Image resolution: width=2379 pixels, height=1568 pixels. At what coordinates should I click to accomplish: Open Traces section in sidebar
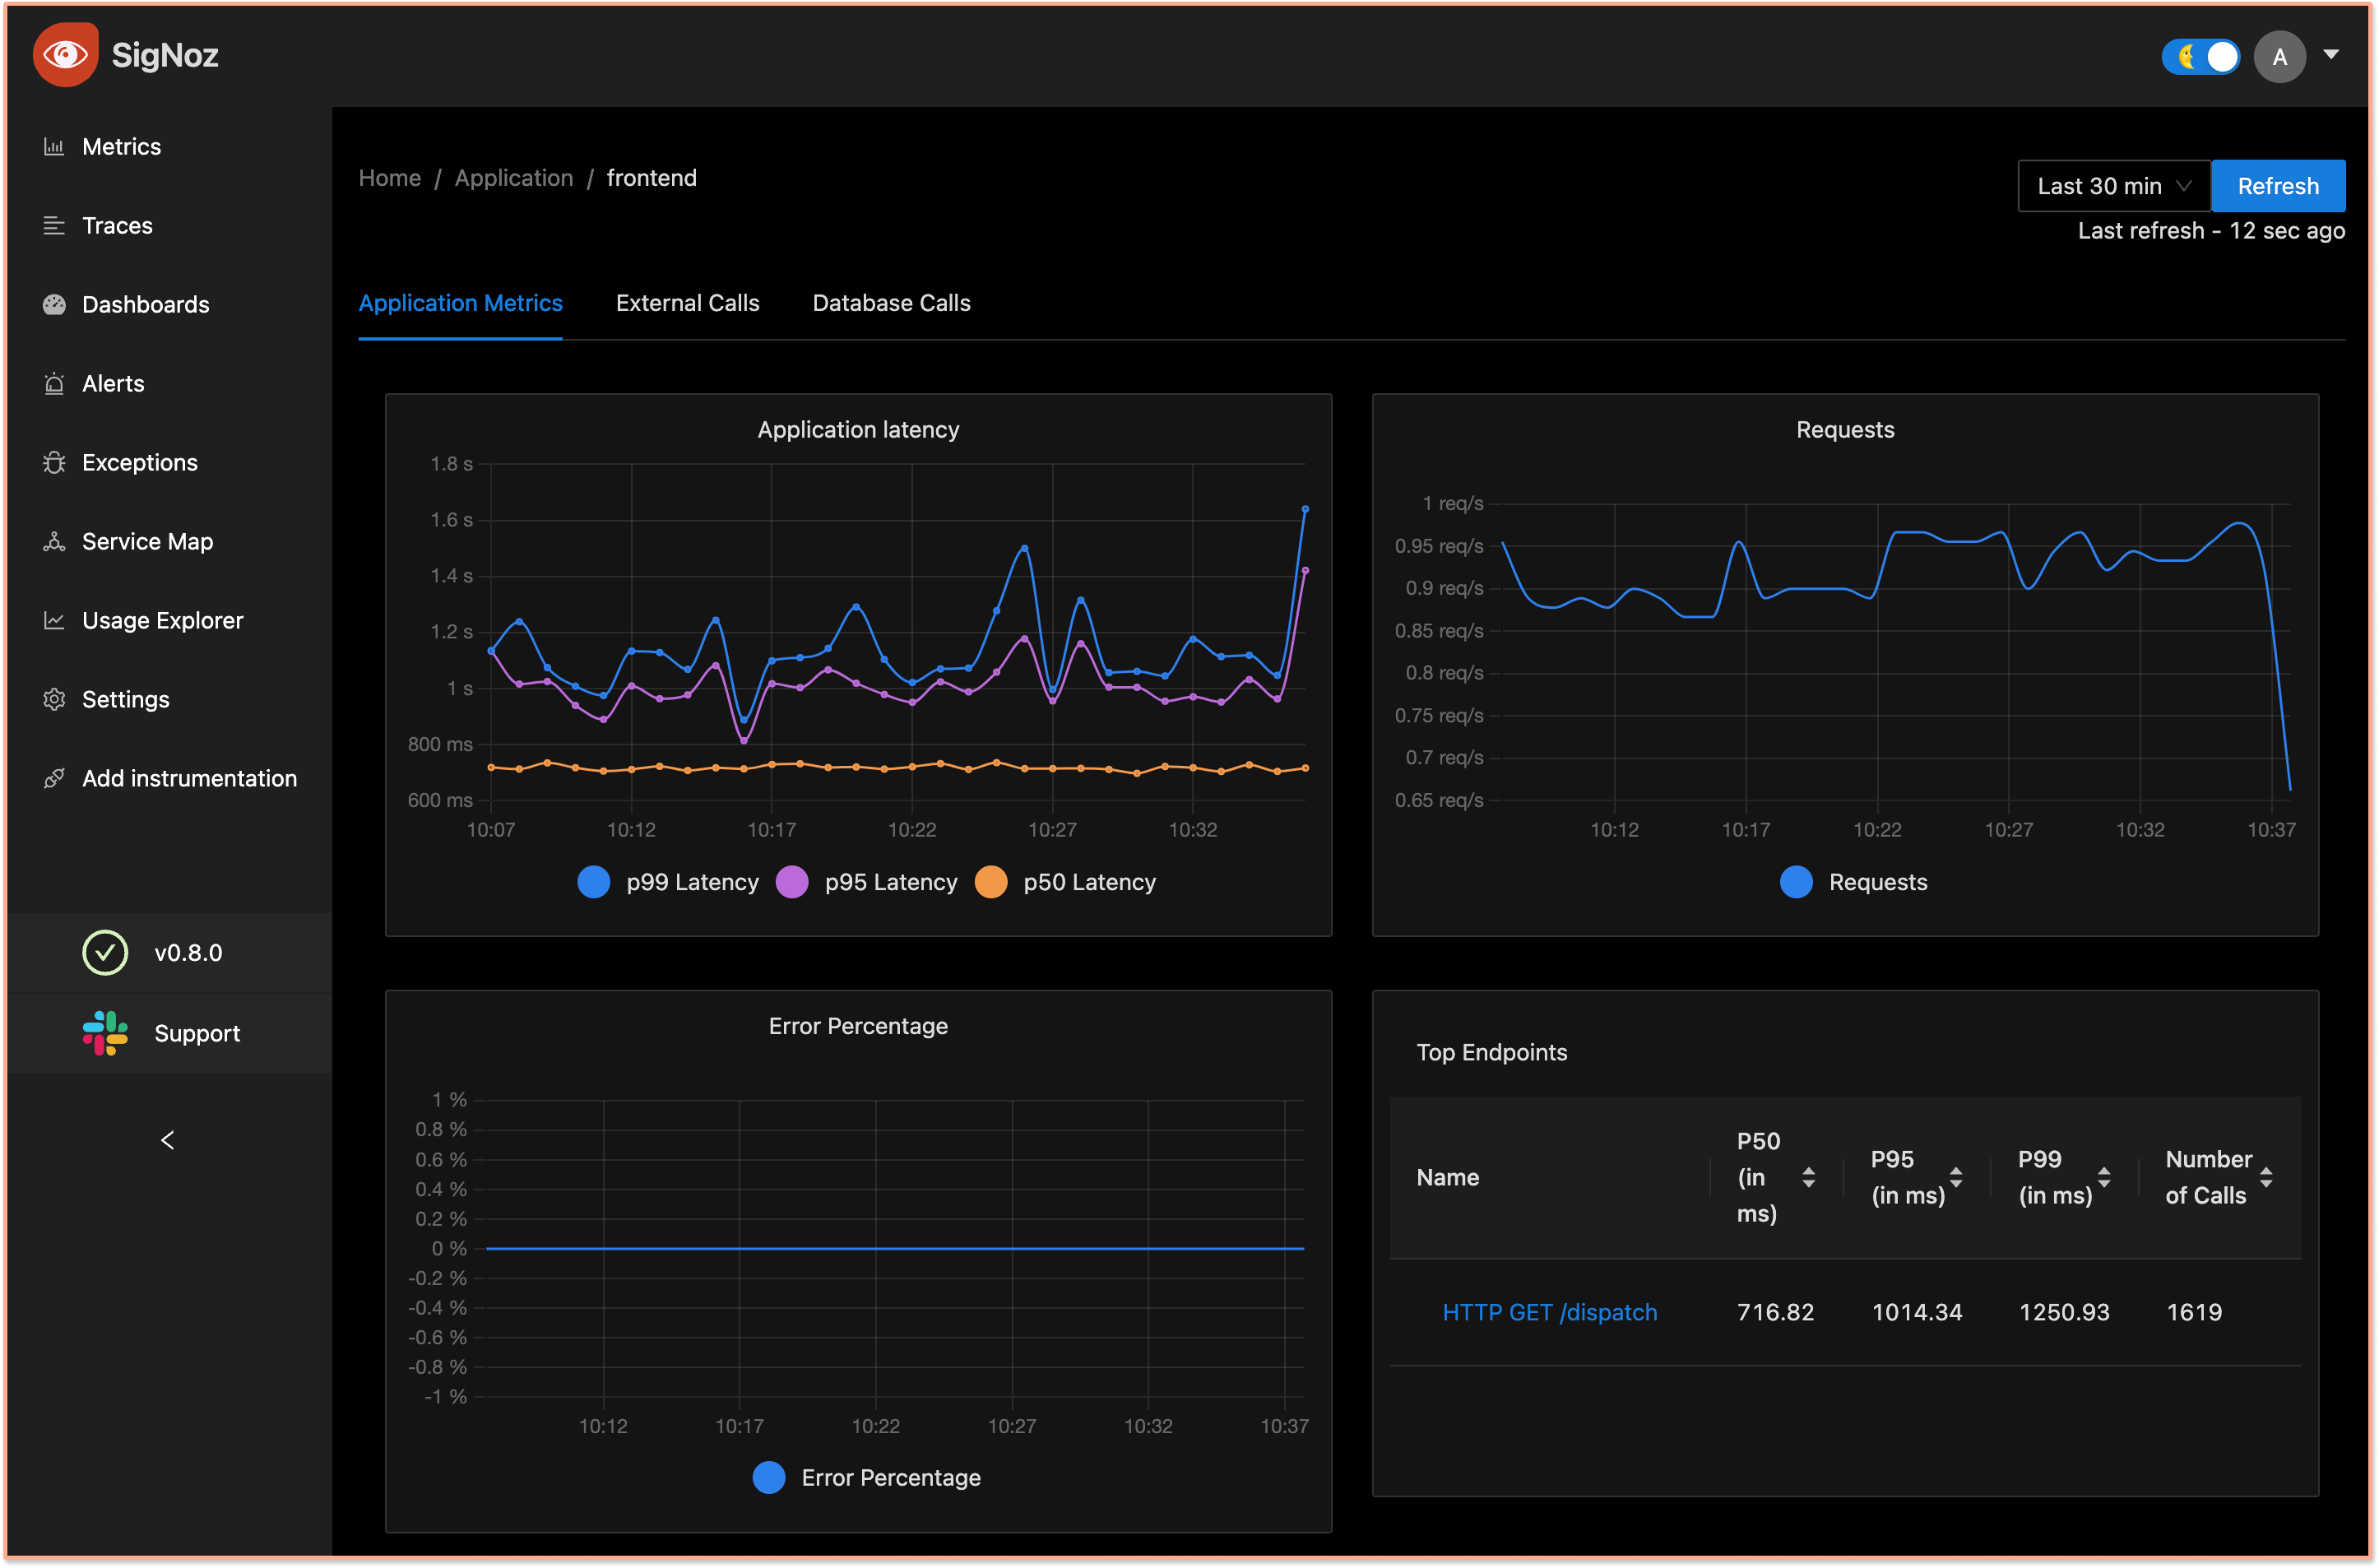coord(117,224)
